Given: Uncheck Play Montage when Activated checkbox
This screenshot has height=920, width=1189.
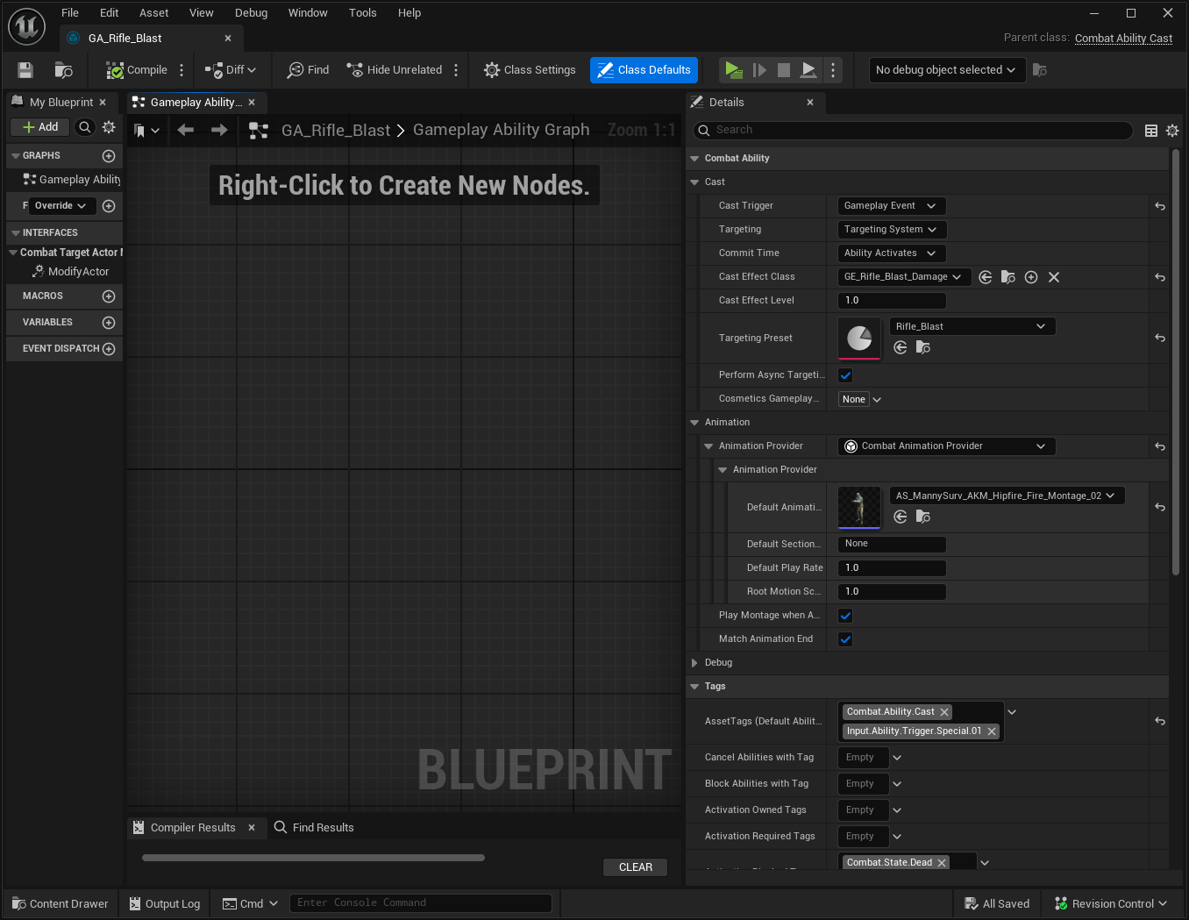Looking at the screenshot, I should pyautogui.click(x=845, y=616).
